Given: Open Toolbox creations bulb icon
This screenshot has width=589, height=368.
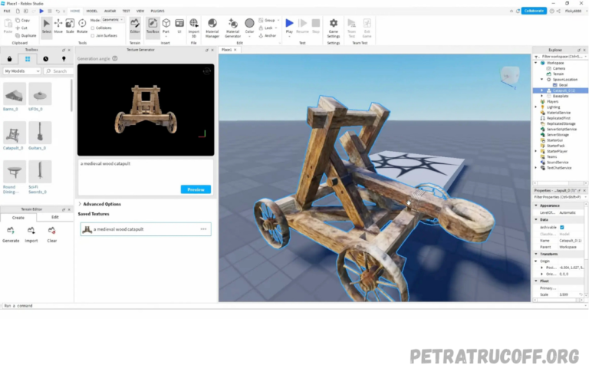Looking at the screenshot, I should click(x=64, y=59).
